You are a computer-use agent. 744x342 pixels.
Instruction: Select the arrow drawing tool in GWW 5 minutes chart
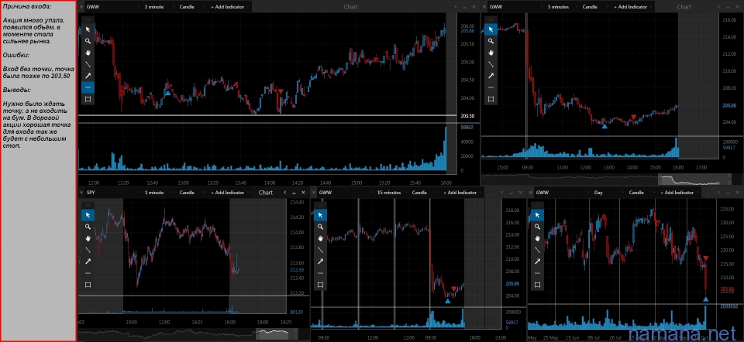tap(491, 76)
